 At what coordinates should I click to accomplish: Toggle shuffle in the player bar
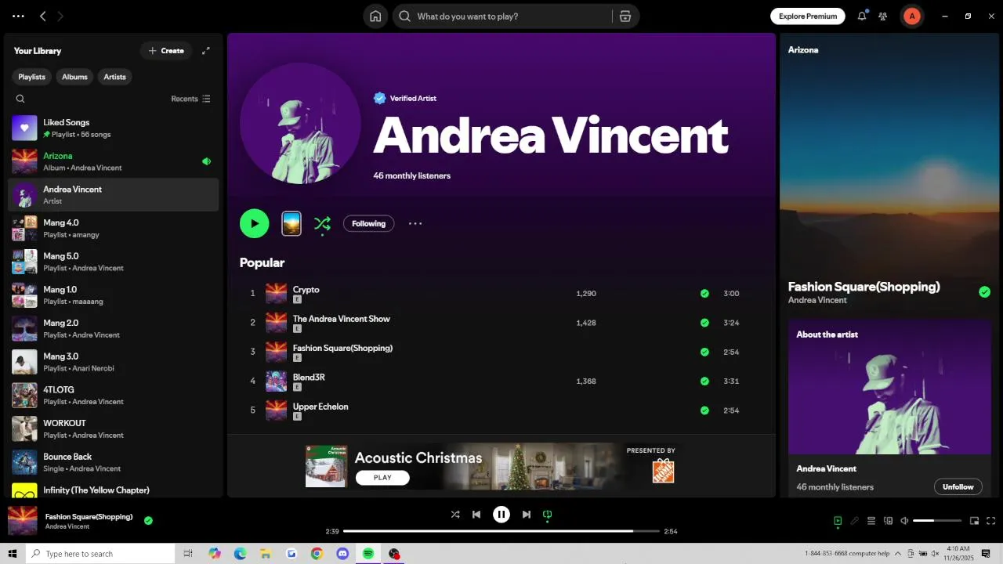click(x=455, y=515)
